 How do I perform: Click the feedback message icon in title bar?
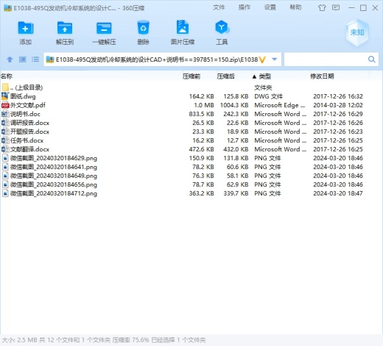(336, 7)
